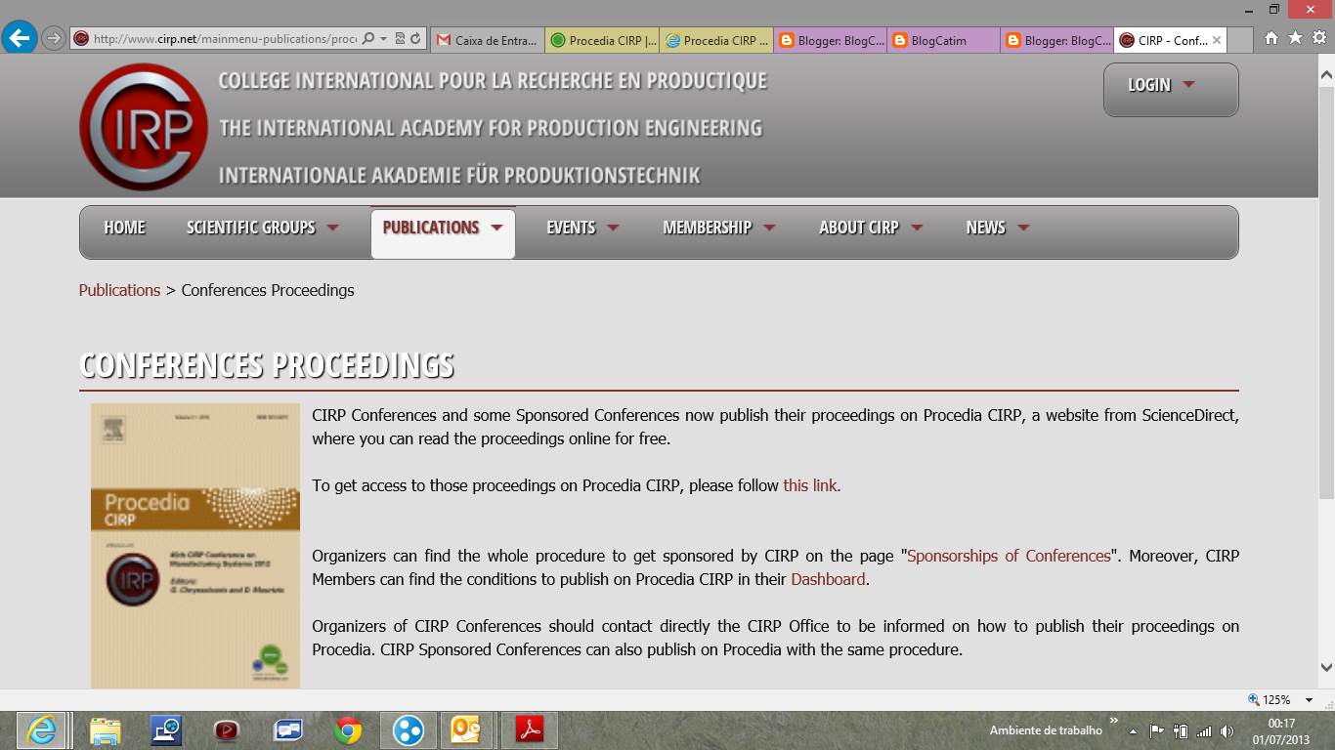The width and height of the screenshot is (1335, 750).
Task: Open the MEMBERSHIP menu
Action: pos(707,228)
